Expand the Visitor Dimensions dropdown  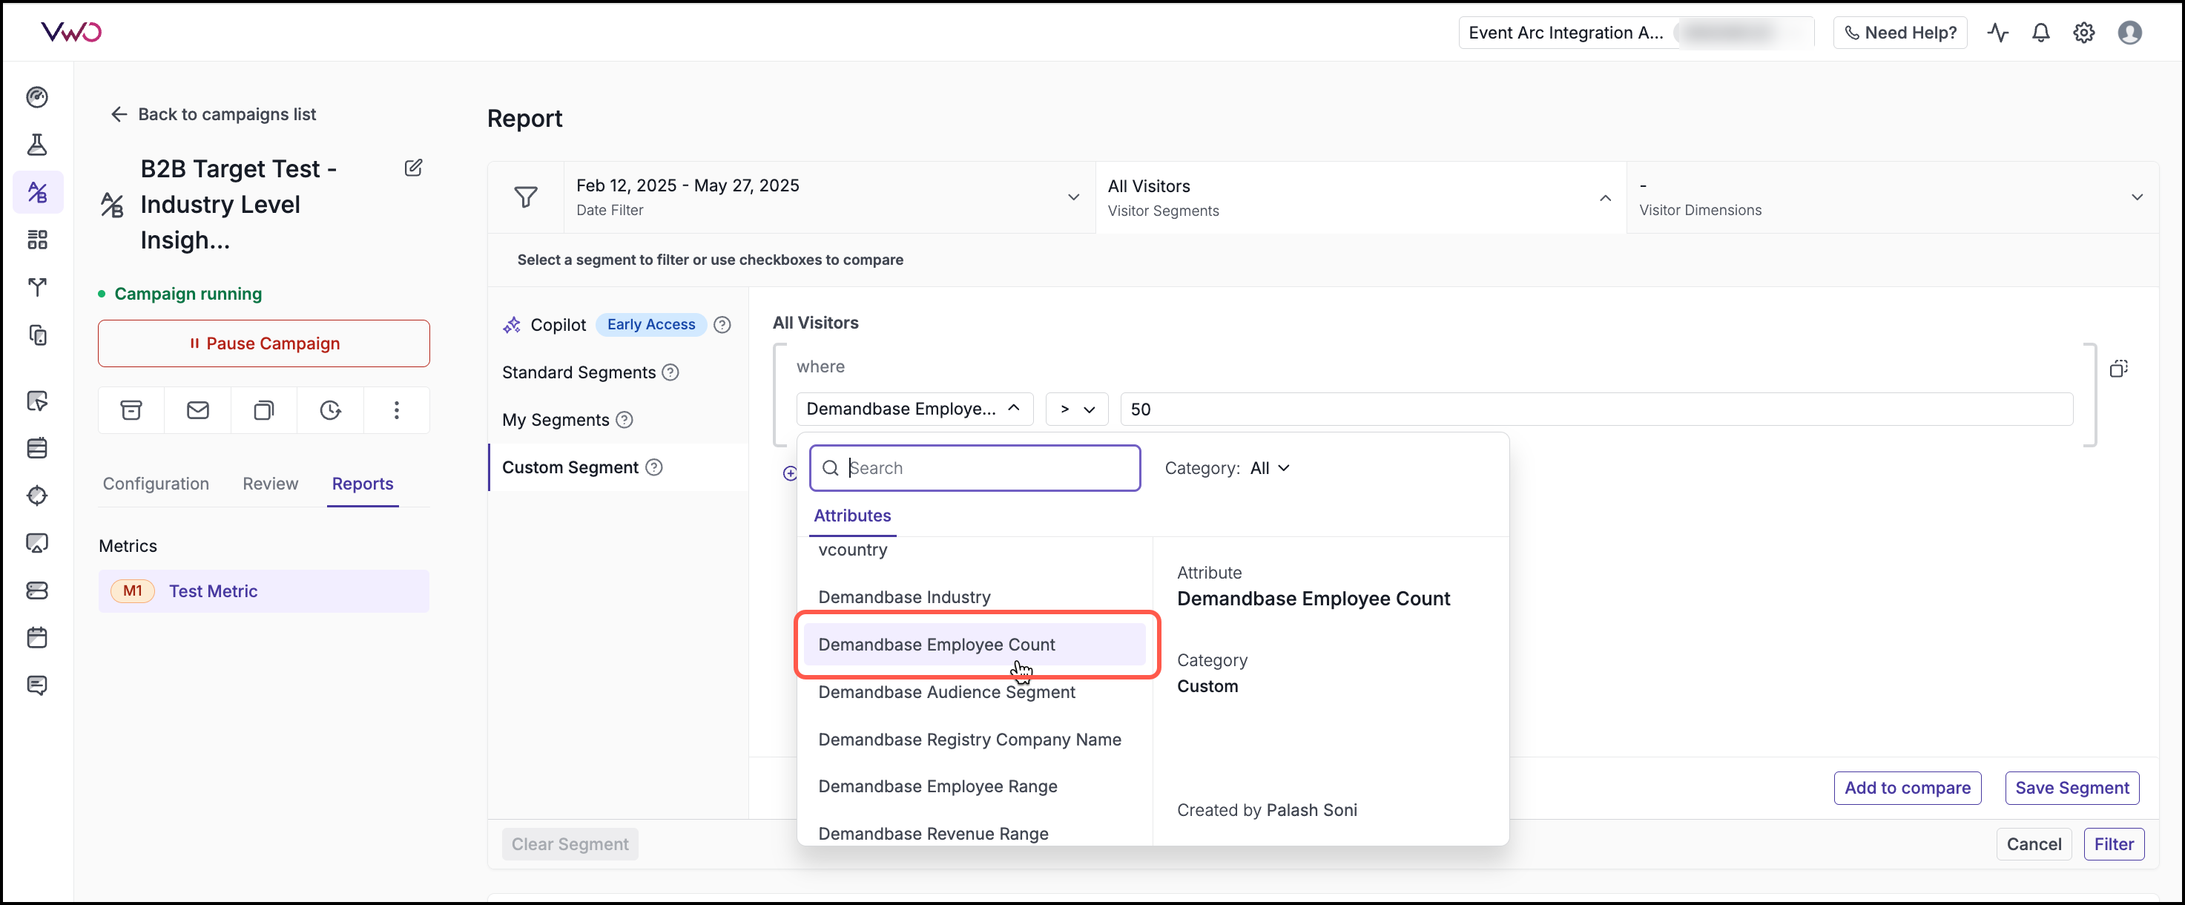click(1892, 197)
